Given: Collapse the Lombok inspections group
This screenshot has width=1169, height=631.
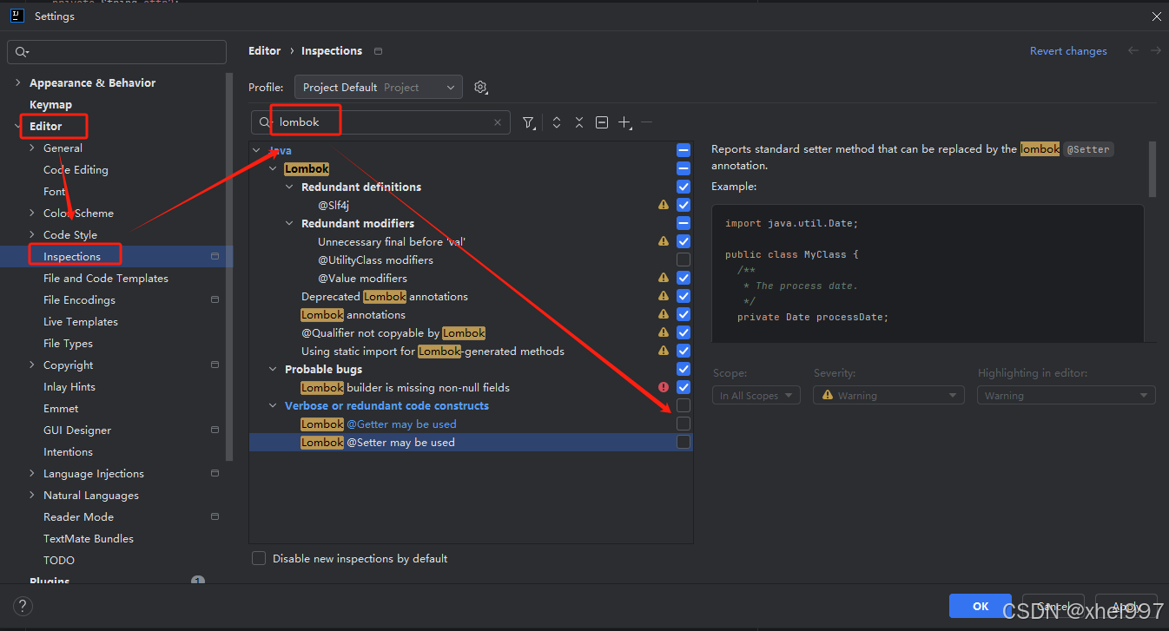Looking at the screenshot, I should pos(274,168).
